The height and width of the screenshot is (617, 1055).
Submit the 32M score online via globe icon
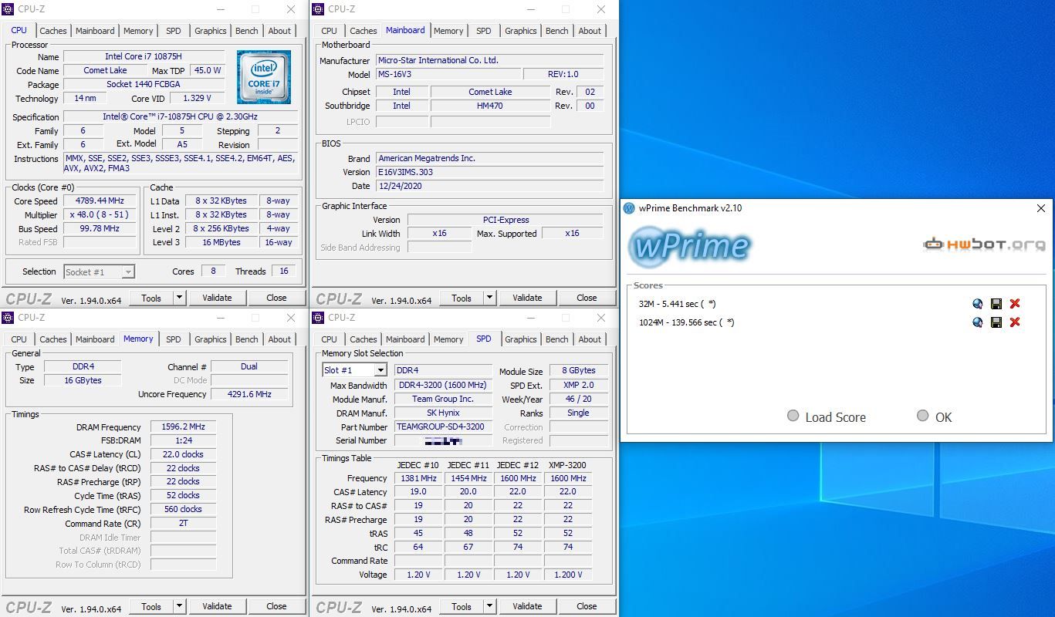tap(978, 304)
